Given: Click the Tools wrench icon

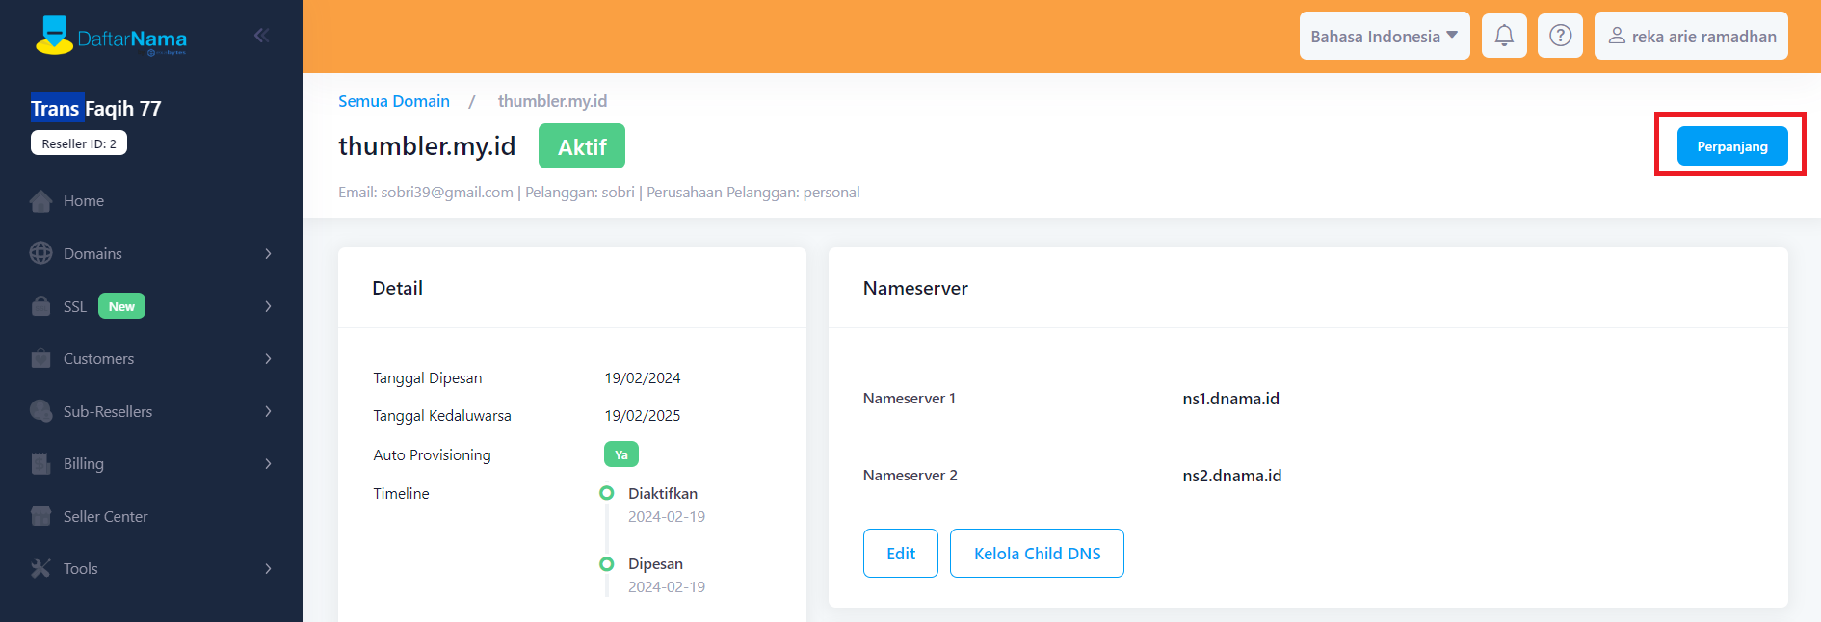Looking at the screenshot, I should pyautogui.click(x=40, y=568).
